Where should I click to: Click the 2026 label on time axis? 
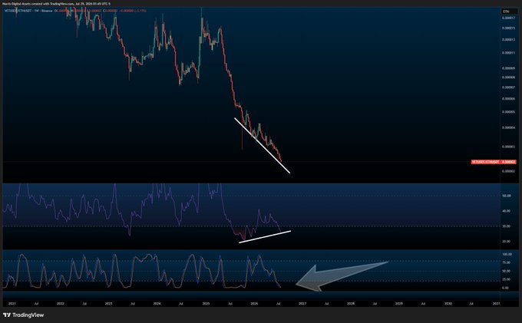pyautogui.click(x=254, y=304)
